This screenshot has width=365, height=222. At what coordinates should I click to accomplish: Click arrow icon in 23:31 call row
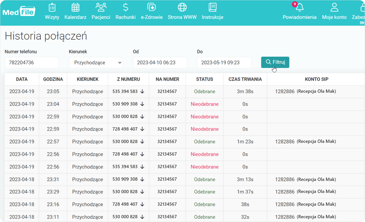[142, 179]
